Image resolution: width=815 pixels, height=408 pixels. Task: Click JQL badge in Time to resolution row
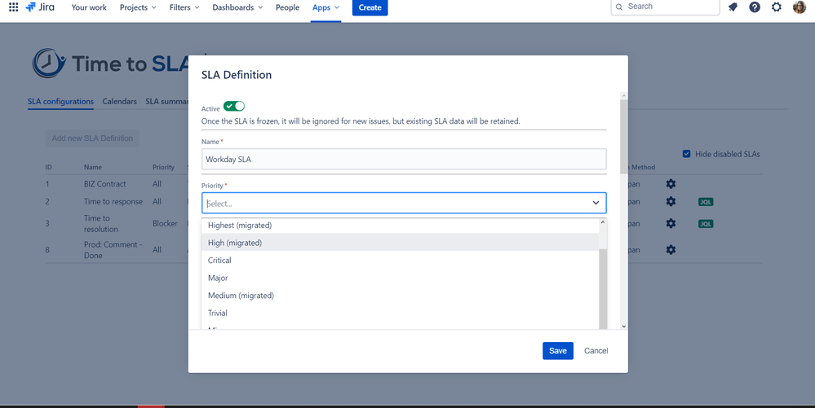pos(706,224)
